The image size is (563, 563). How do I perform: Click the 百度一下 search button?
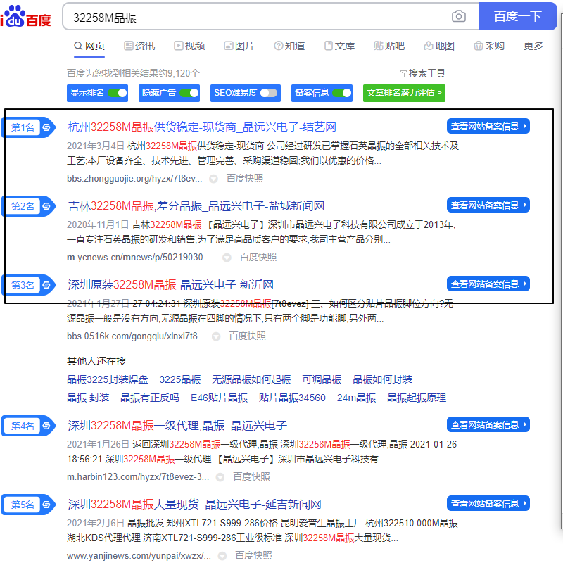coord(517,16)
